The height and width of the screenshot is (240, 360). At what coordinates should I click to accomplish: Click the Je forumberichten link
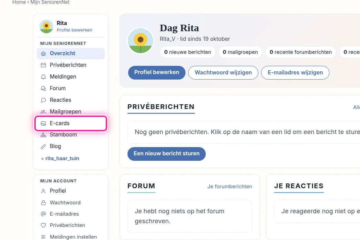pyautogui.click(x=229, y=187)
